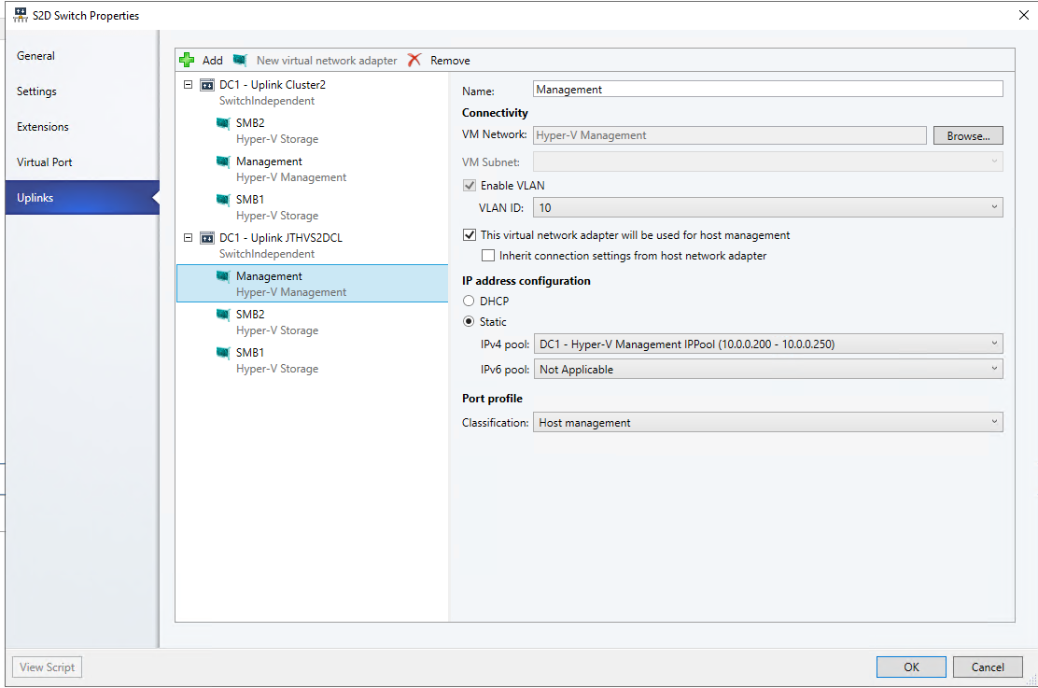Open the VLAN ID dropdown
Image resolution: width=1038 pixels, height=688 pixels.
[x=992, y=206]
